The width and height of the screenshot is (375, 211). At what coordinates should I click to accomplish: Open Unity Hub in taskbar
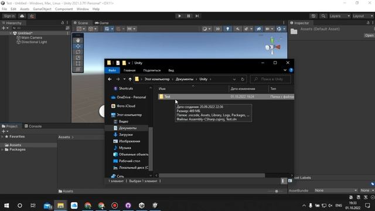point(142,206)
